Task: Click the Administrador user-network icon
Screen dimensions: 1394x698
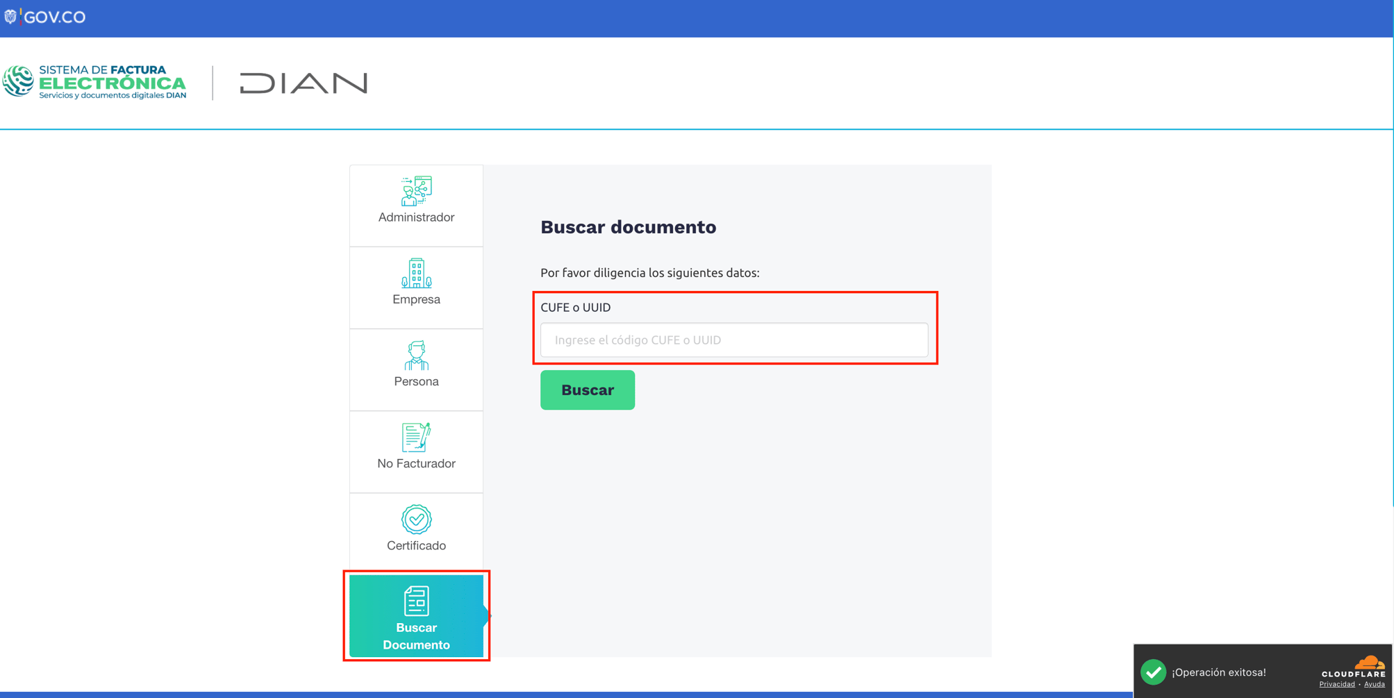Action: click(x=416, y=190)
